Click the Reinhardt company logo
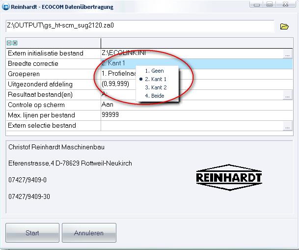 click(229, 177)
